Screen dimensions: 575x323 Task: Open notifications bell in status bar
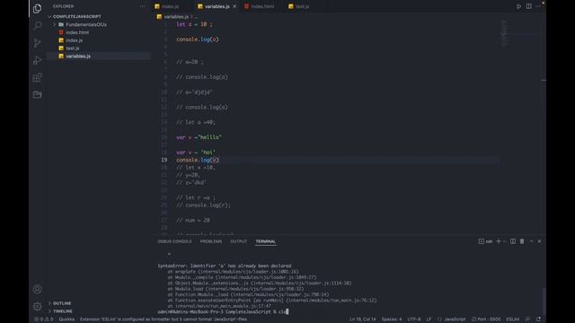click(x=538, y=319)
